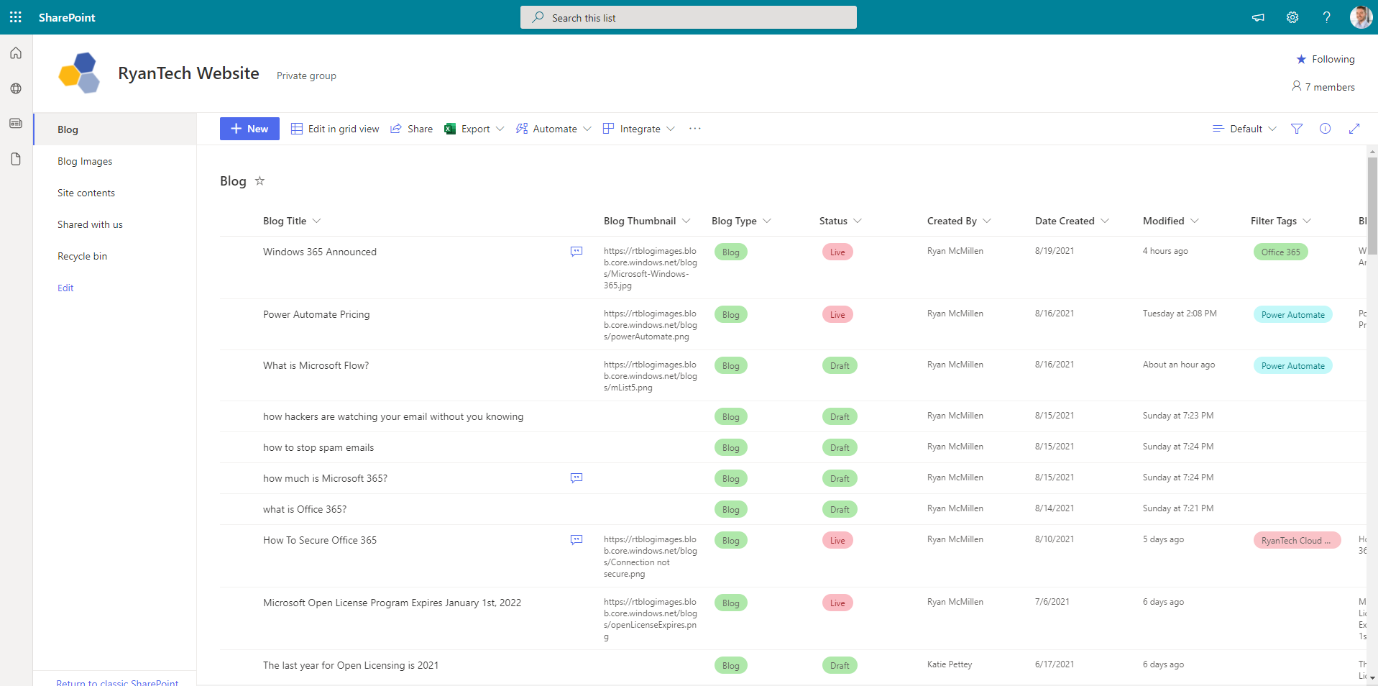Viewport: 1378px width, 686px height.
Task: Click the Search this list box
Action: pos(689,17)
